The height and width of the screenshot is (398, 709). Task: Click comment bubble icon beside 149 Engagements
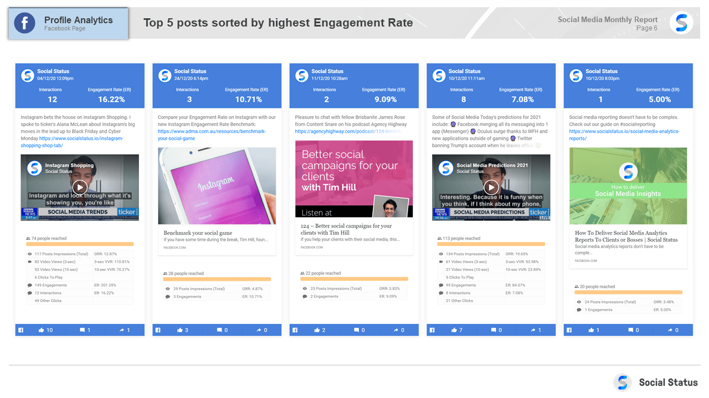tap(30, 285)
